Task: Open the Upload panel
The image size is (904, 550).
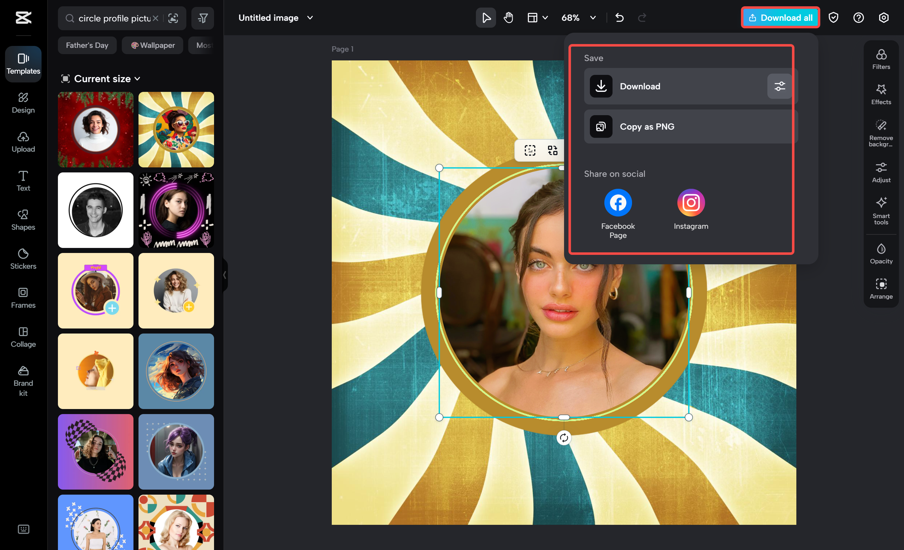Action: pyautogui.click(x=23, y=142)
